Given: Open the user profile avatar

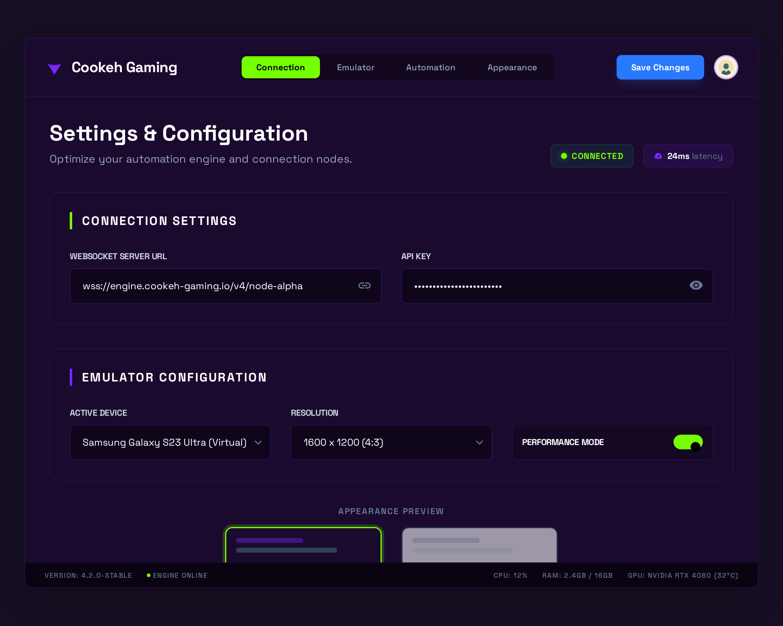Looking at the screenshot, I should pos(725,68).
